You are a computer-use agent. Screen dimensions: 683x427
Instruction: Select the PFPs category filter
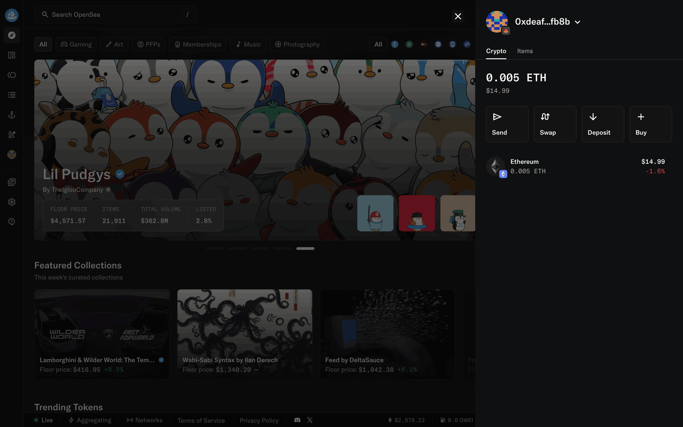[x=149, y=44]
